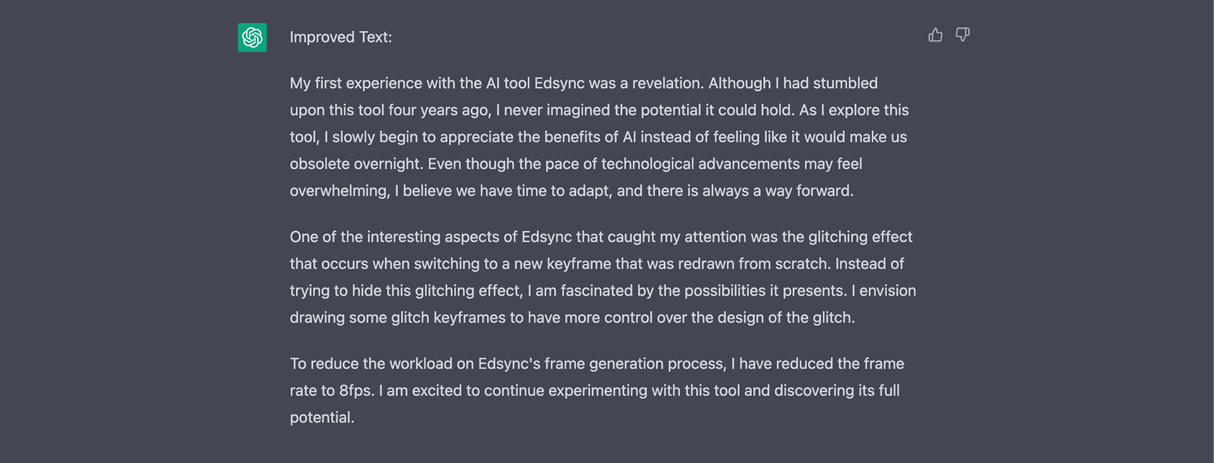Click the word "technological"
Viewport: 1214px width, 463px height.
[x=647, y=164]
